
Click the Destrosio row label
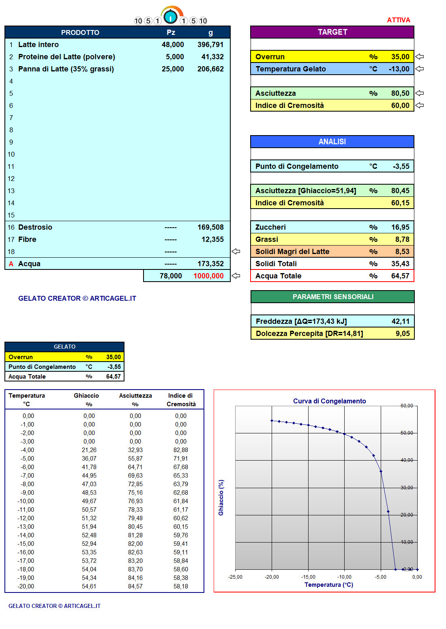click(x=35, y=227)
